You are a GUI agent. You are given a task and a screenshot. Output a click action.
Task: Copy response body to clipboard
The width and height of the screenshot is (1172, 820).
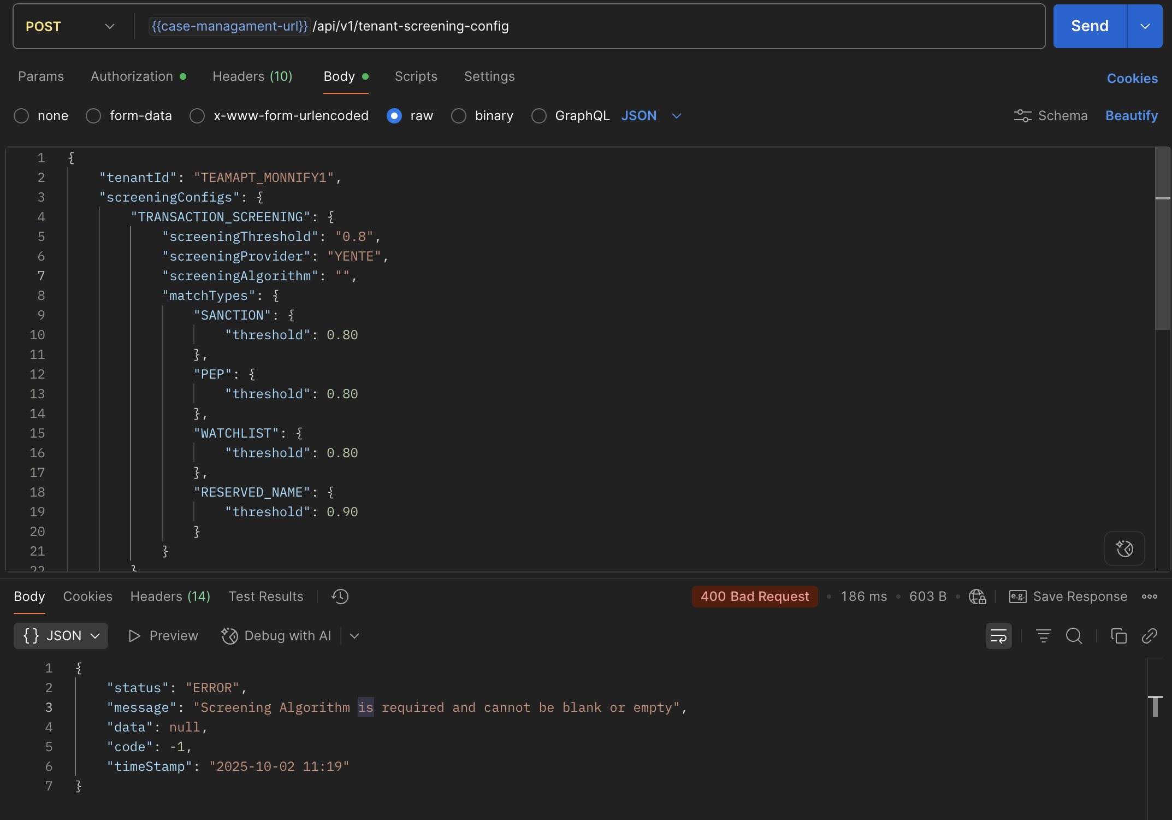(1118, 636)
